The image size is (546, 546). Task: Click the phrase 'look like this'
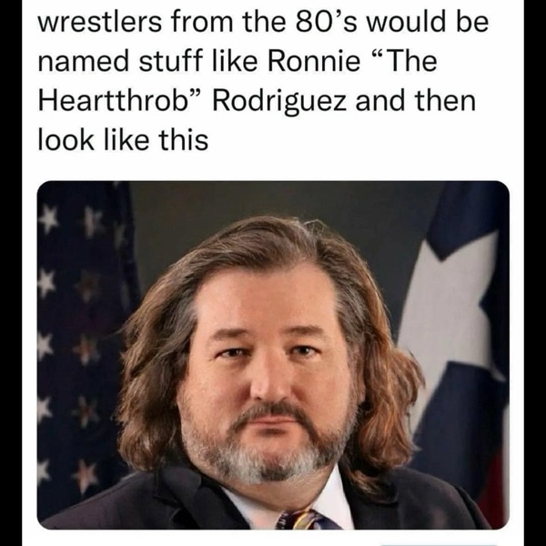click(123, 140)
